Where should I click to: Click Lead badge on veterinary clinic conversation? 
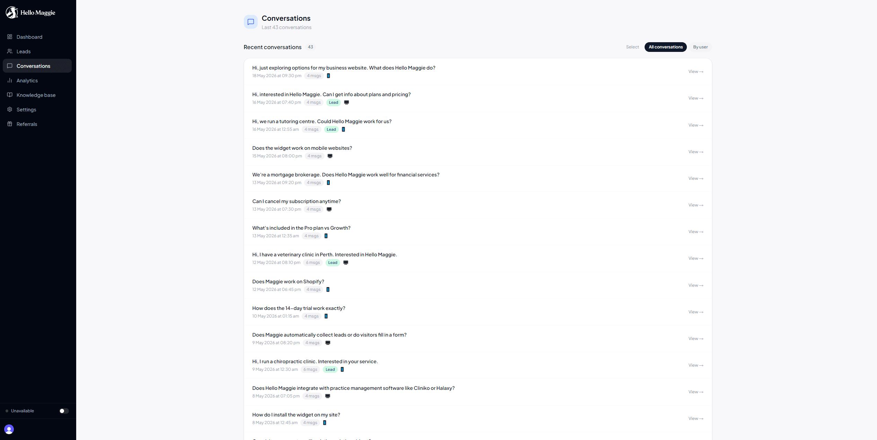(333, 263)
